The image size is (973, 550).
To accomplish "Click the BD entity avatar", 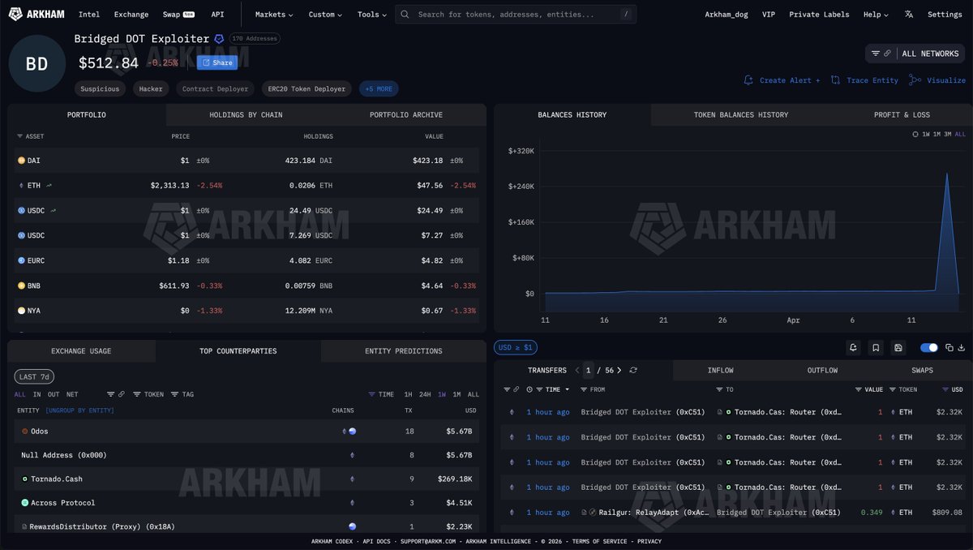I will coord(36,63).
